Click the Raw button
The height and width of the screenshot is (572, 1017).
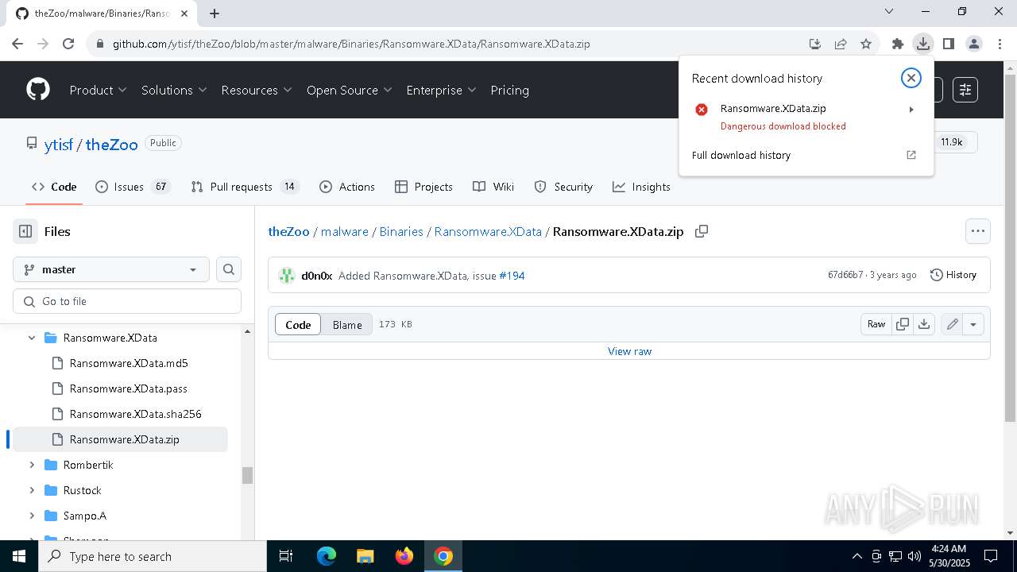[x=876, y=324]
